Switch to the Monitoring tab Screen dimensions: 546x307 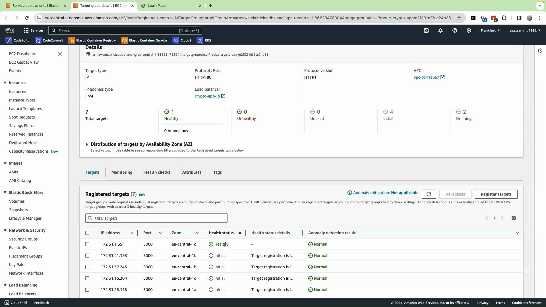pyautogui.click(x=122, y=172)
